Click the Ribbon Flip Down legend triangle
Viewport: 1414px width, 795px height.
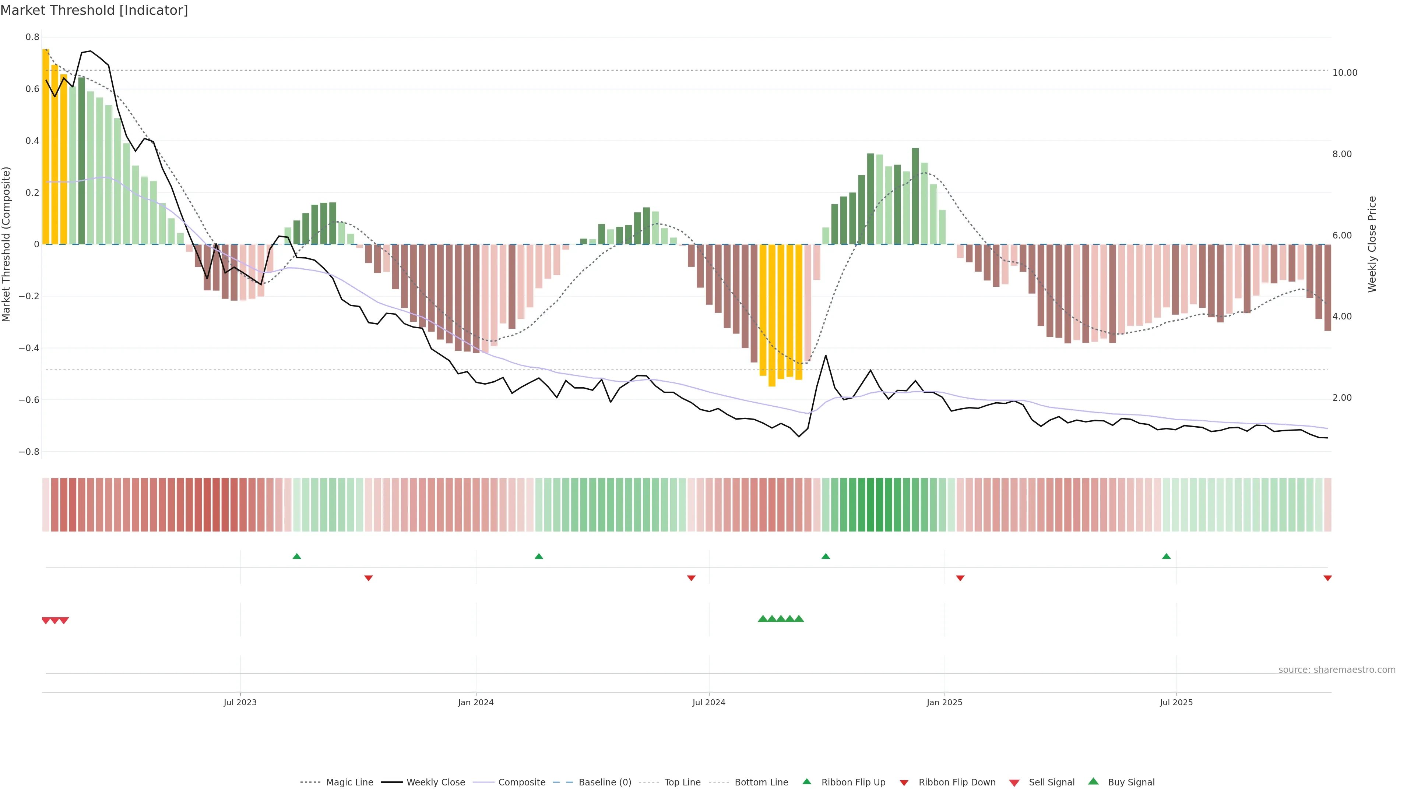click(904, 782)
